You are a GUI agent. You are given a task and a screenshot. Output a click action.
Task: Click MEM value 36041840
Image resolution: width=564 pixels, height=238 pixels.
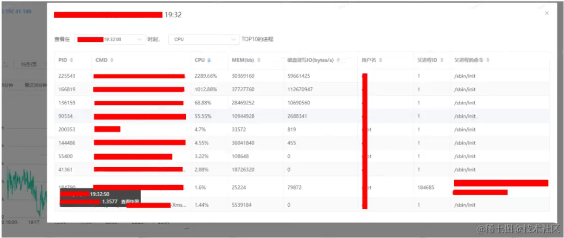(243, 142)
